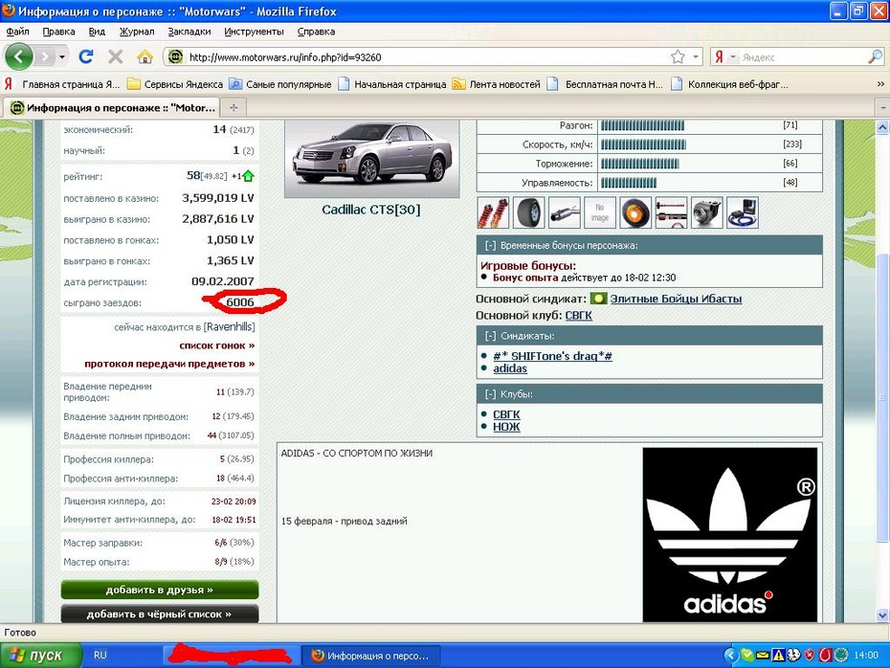Screen dimensions: 890x668
Task: Open the Закладки menu
Action: click(x=189, y=32)
